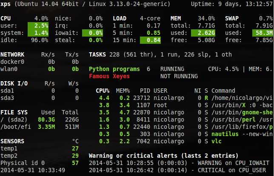Select the MEM total value 7.71G

pyautogui.click(x=206, y=26)
